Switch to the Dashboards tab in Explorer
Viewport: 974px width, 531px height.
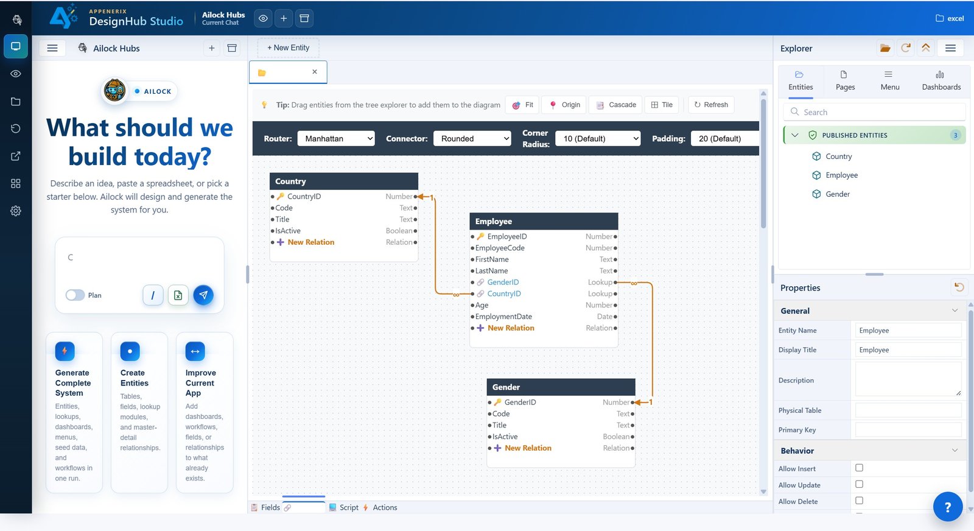point(941,80)
